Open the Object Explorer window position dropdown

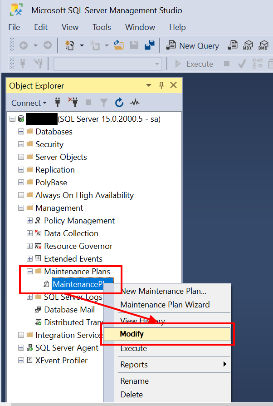pyautogui.click(x=149, y=85)
